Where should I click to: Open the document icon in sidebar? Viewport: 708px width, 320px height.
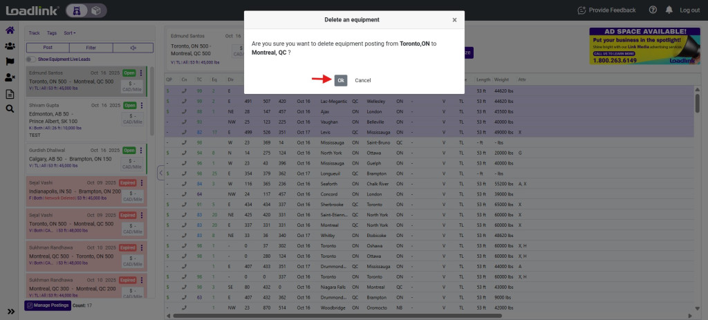point(10,93)
